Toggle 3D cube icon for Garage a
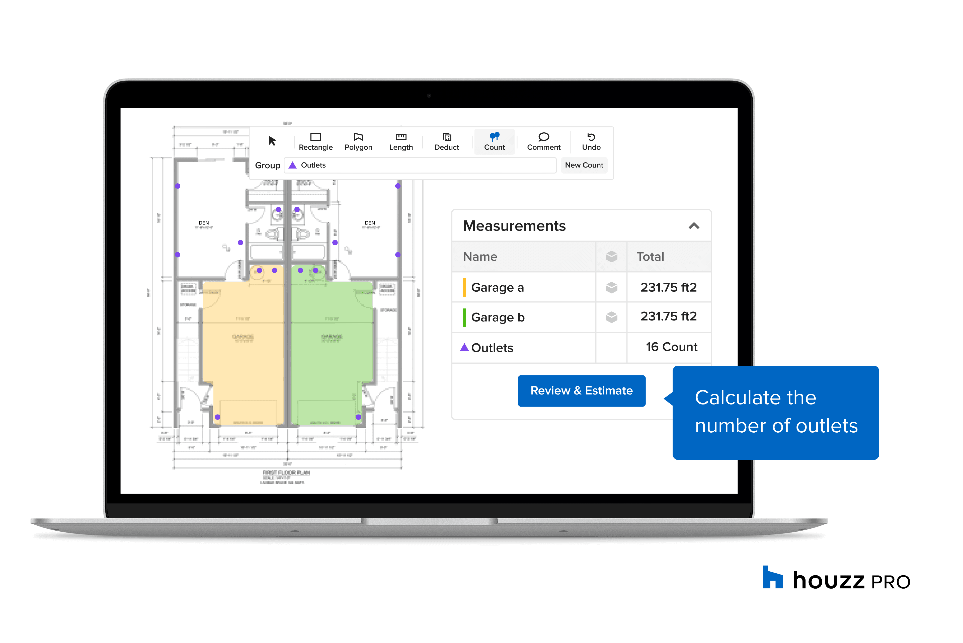This screenshot has height=643, width=963. pyautogui.click(x=611, y=287)
